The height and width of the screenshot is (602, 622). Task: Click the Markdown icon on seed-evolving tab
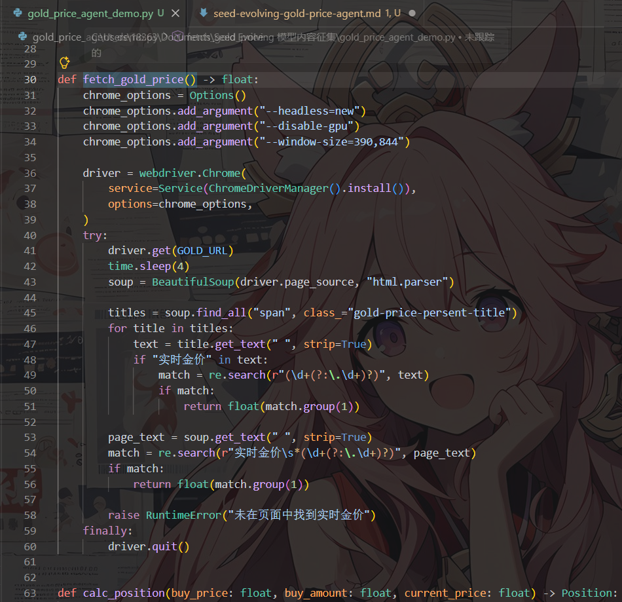click(x=204, y=13)
